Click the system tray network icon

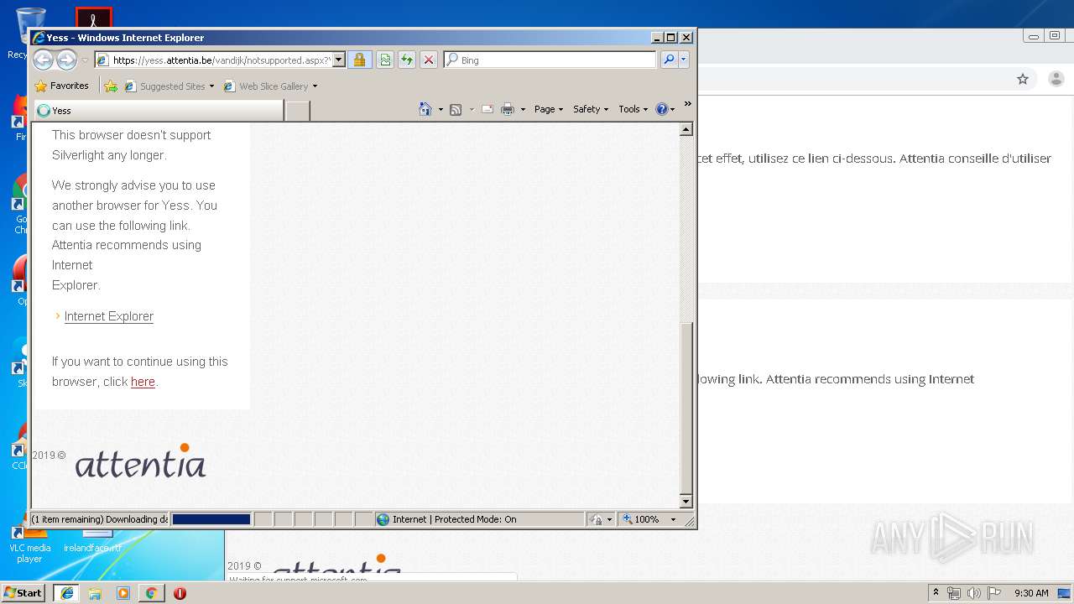point(954,593)
